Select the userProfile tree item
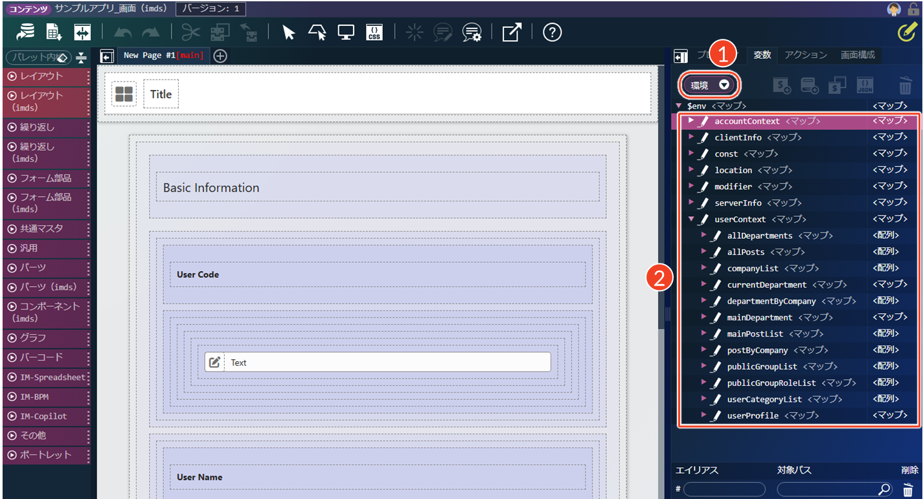The height and width of the screenshot is (499, 923). [753, 416]
